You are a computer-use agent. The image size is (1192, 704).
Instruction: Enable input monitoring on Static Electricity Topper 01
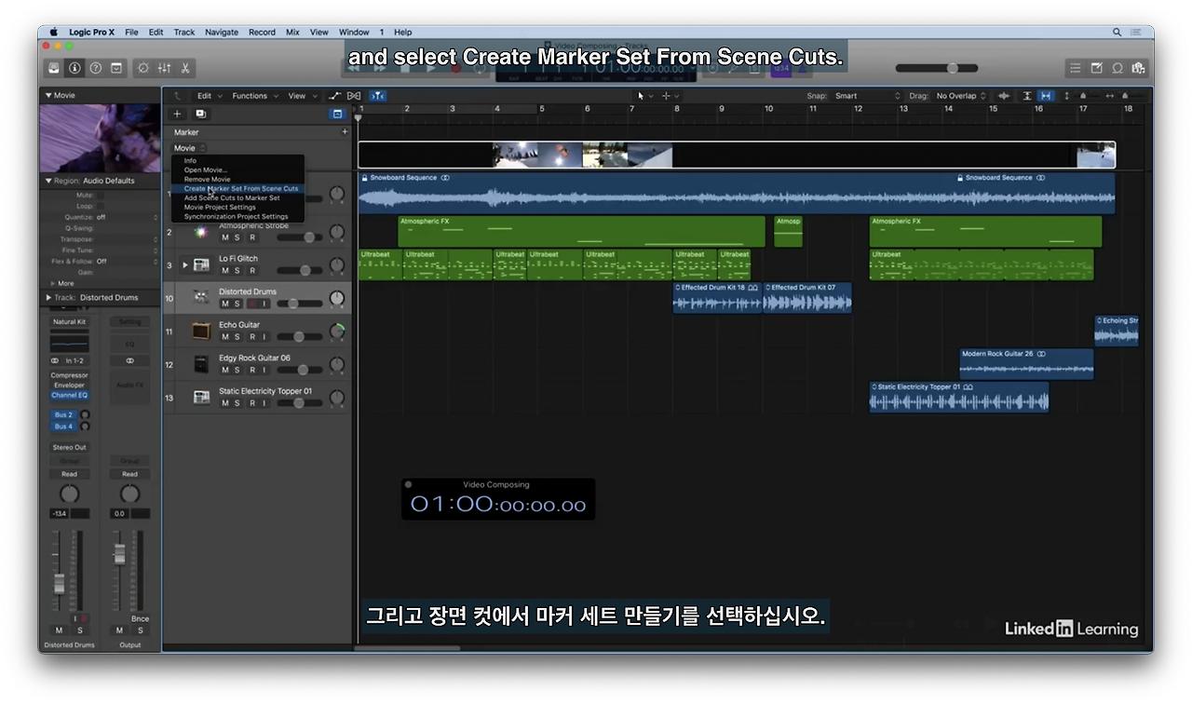264,403
